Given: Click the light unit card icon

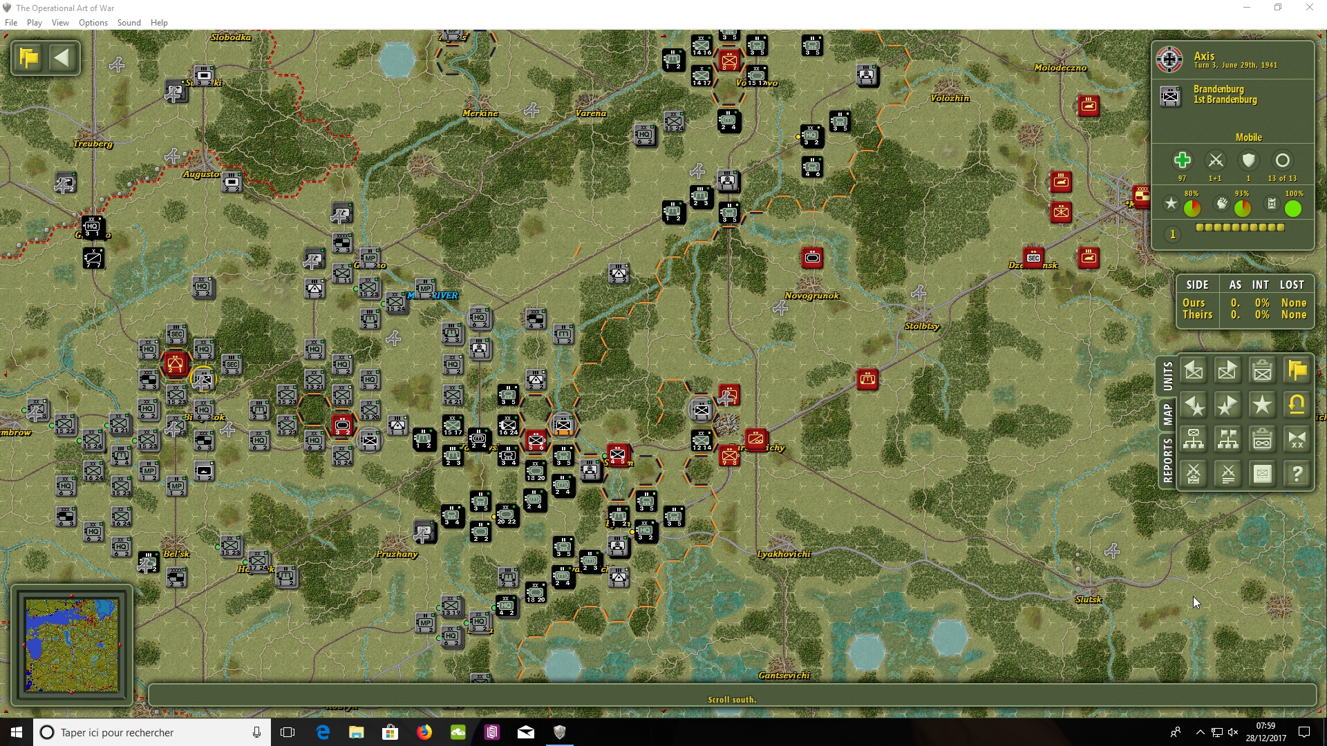Looking at the screenshot, I should click(x=1262, y=474).
